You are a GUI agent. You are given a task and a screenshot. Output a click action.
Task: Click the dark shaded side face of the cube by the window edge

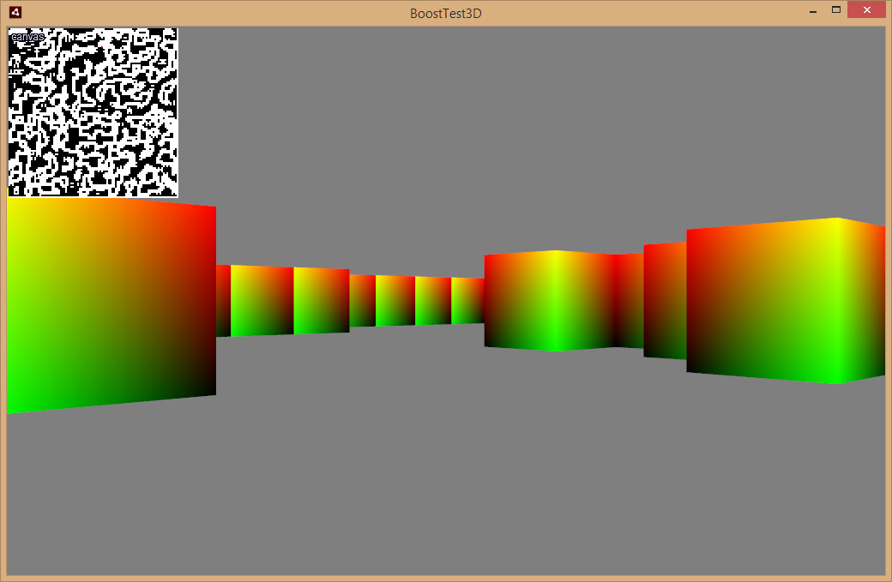click(x=861, y=301)
